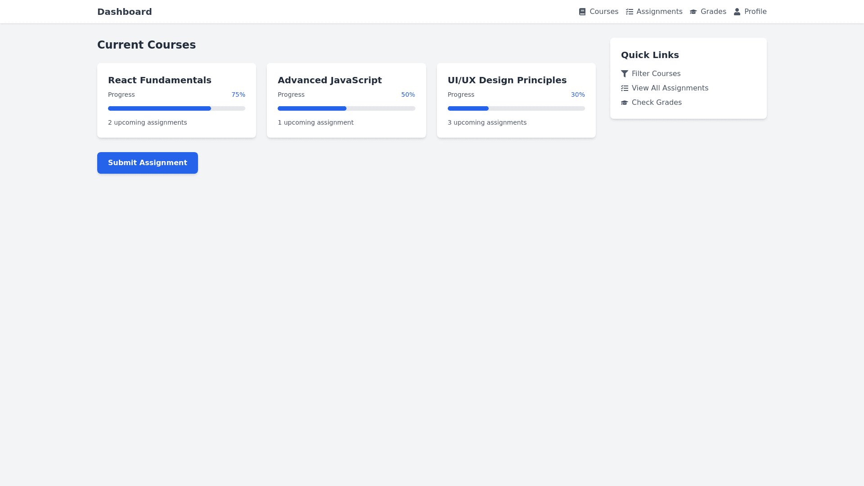Click the user icon beside Profile

pos(737,12)
